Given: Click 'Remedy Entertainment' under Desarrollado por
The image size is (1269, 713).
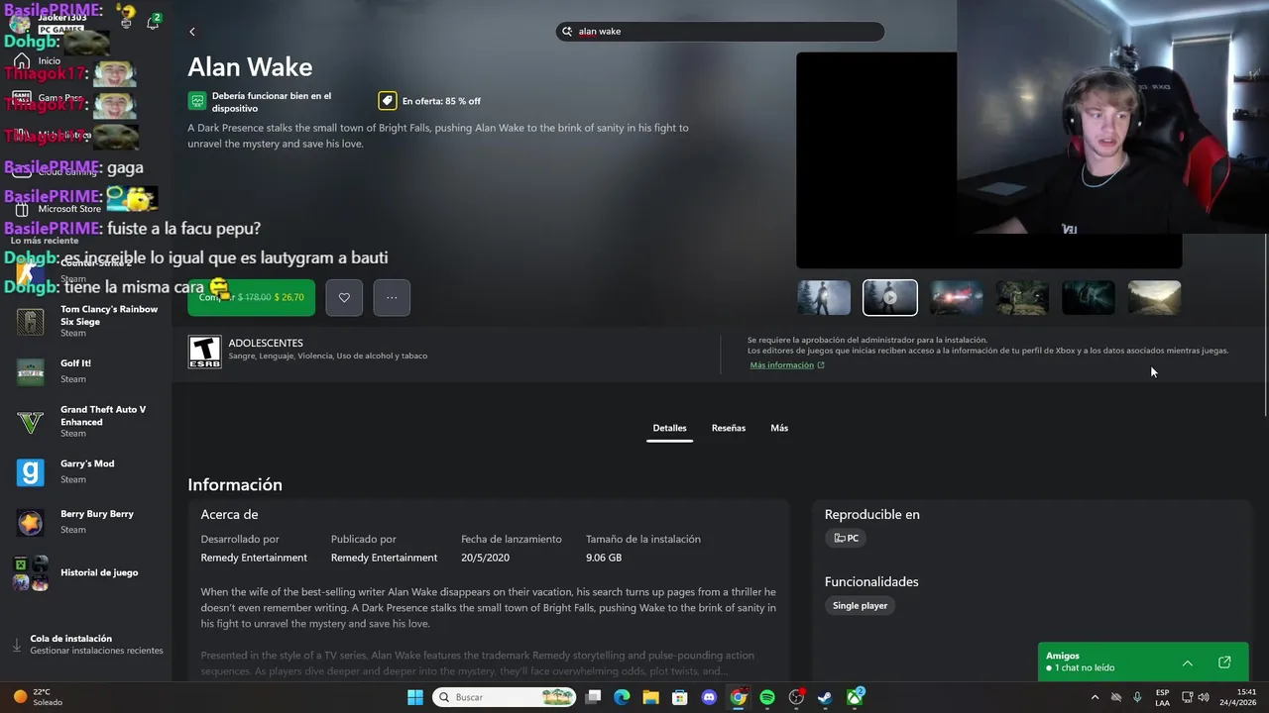Looking at the screenshot, I should 254,558.
